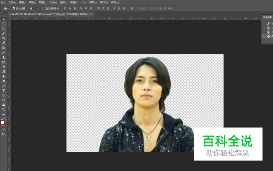The height and width of the screenshot is (171, 273).
Task: Click the 3D Slide mode icon
Action: 165,8
